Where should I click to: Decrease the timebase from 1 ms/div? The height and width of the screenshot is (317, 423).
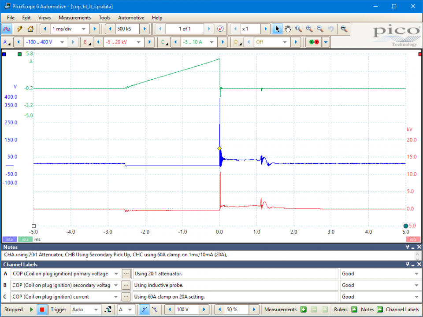click(x=45, y=29)
